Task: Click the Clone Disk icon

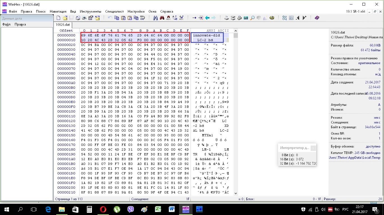Action: click(233, 18)
